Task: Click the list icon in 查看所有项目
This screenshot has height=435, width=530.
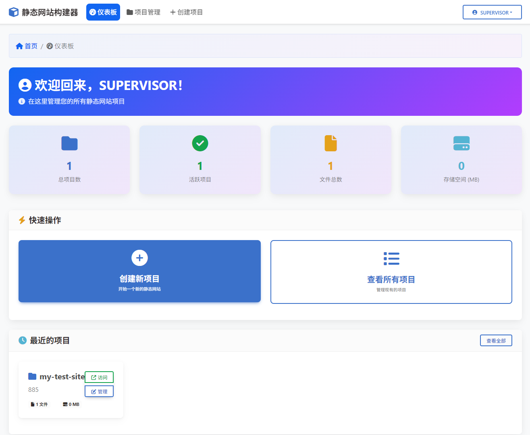Action: (391, 259)
